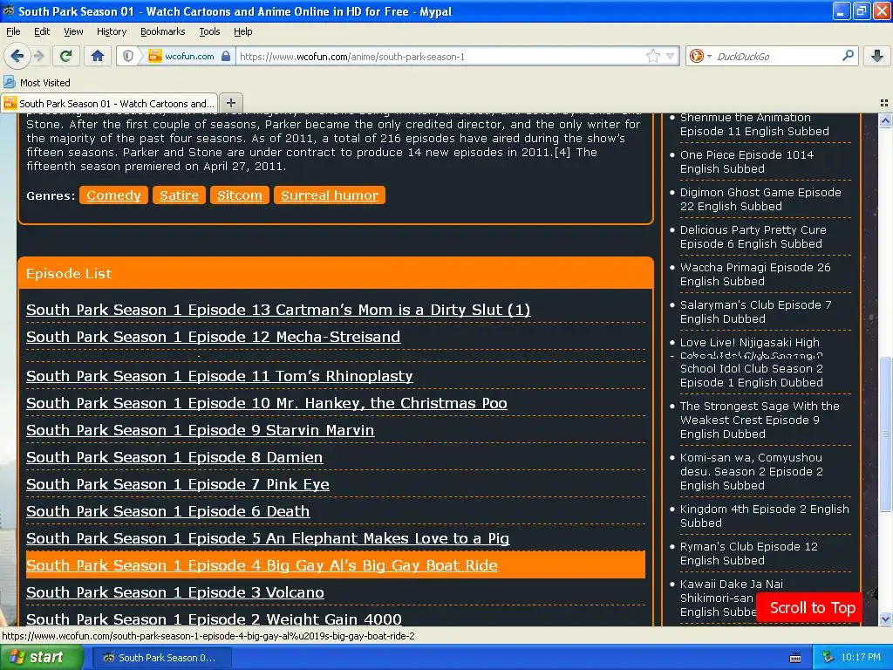Open Ryman's Club Episode 12 link
893x670 pixels.
pos(749,553)
